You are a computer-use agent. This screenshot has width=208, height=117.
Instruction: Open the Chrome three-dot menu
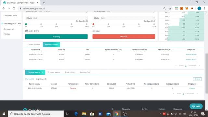(204, 8)
